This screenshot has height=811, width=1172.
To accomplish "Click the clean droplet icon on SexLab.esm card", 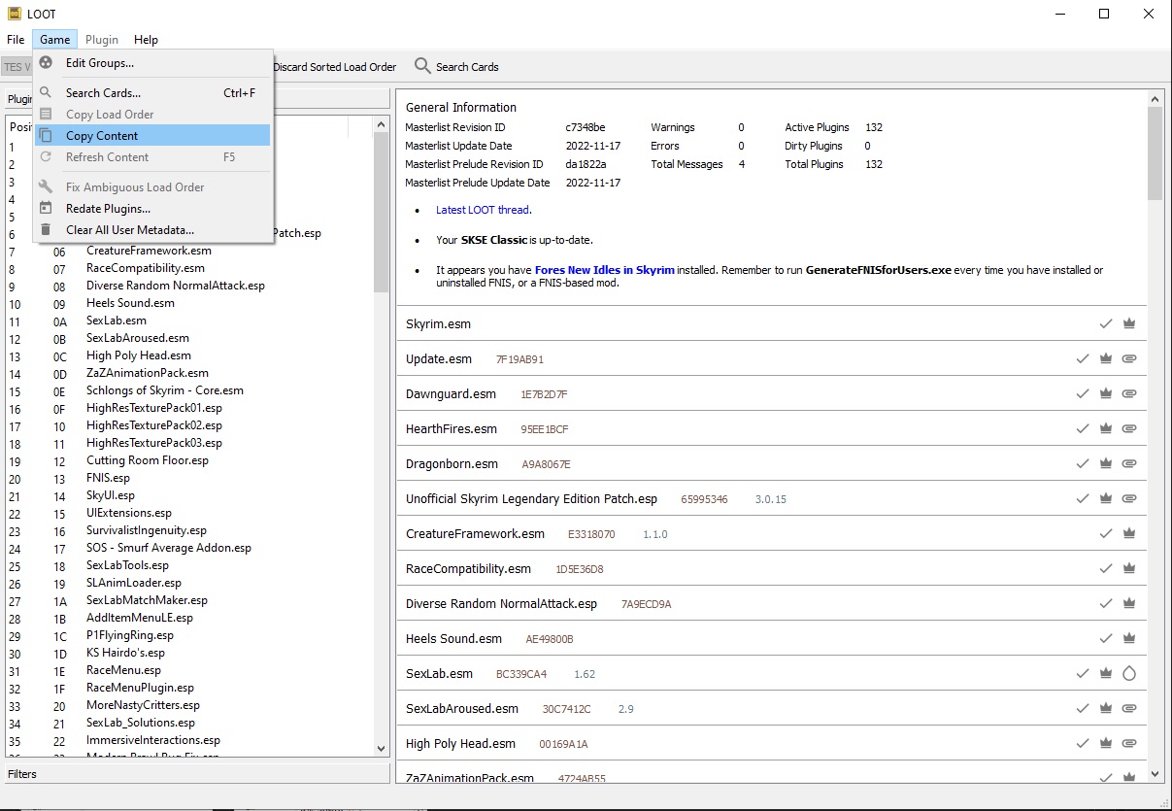I will [1128, 673].
